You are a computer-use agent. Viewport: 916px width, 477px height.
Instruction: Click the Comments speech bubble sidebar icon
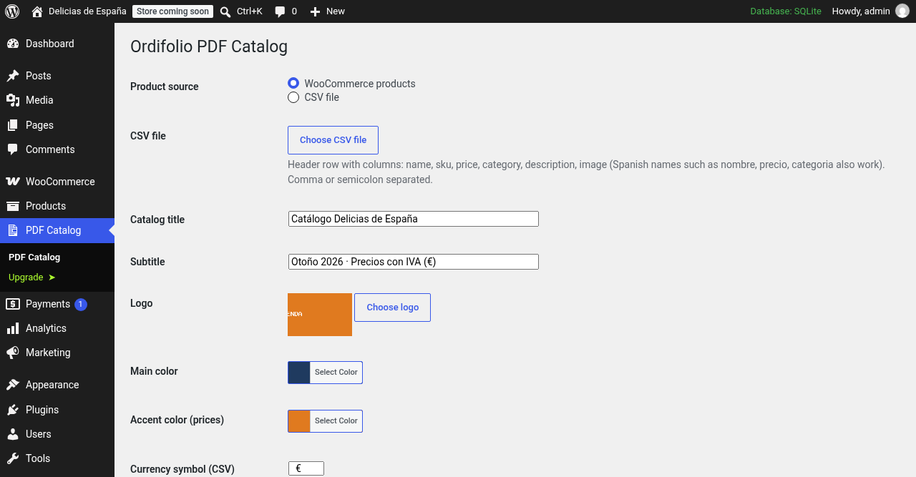coord(13,149)
